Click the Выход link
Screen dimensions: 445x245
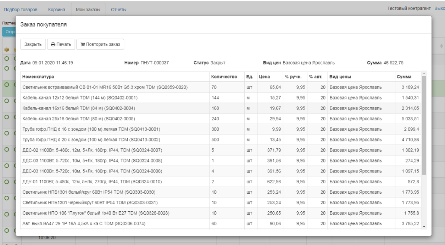[439, 8]
